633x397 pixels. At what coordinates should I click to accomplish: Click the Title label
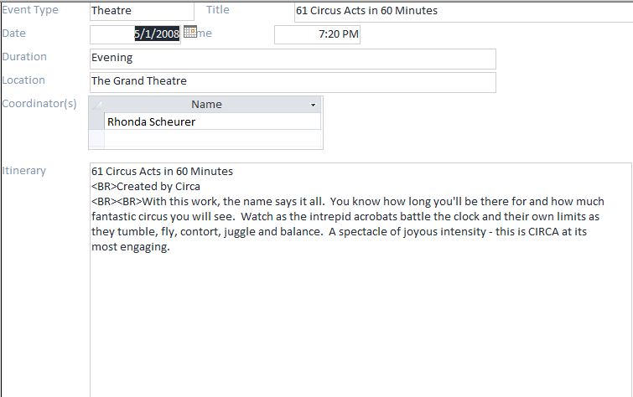pyautogui.click(x=218, y=10)
